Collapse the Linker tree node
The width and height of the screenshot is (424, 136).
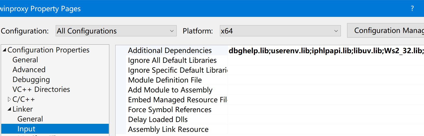click(x=9, y=109)
